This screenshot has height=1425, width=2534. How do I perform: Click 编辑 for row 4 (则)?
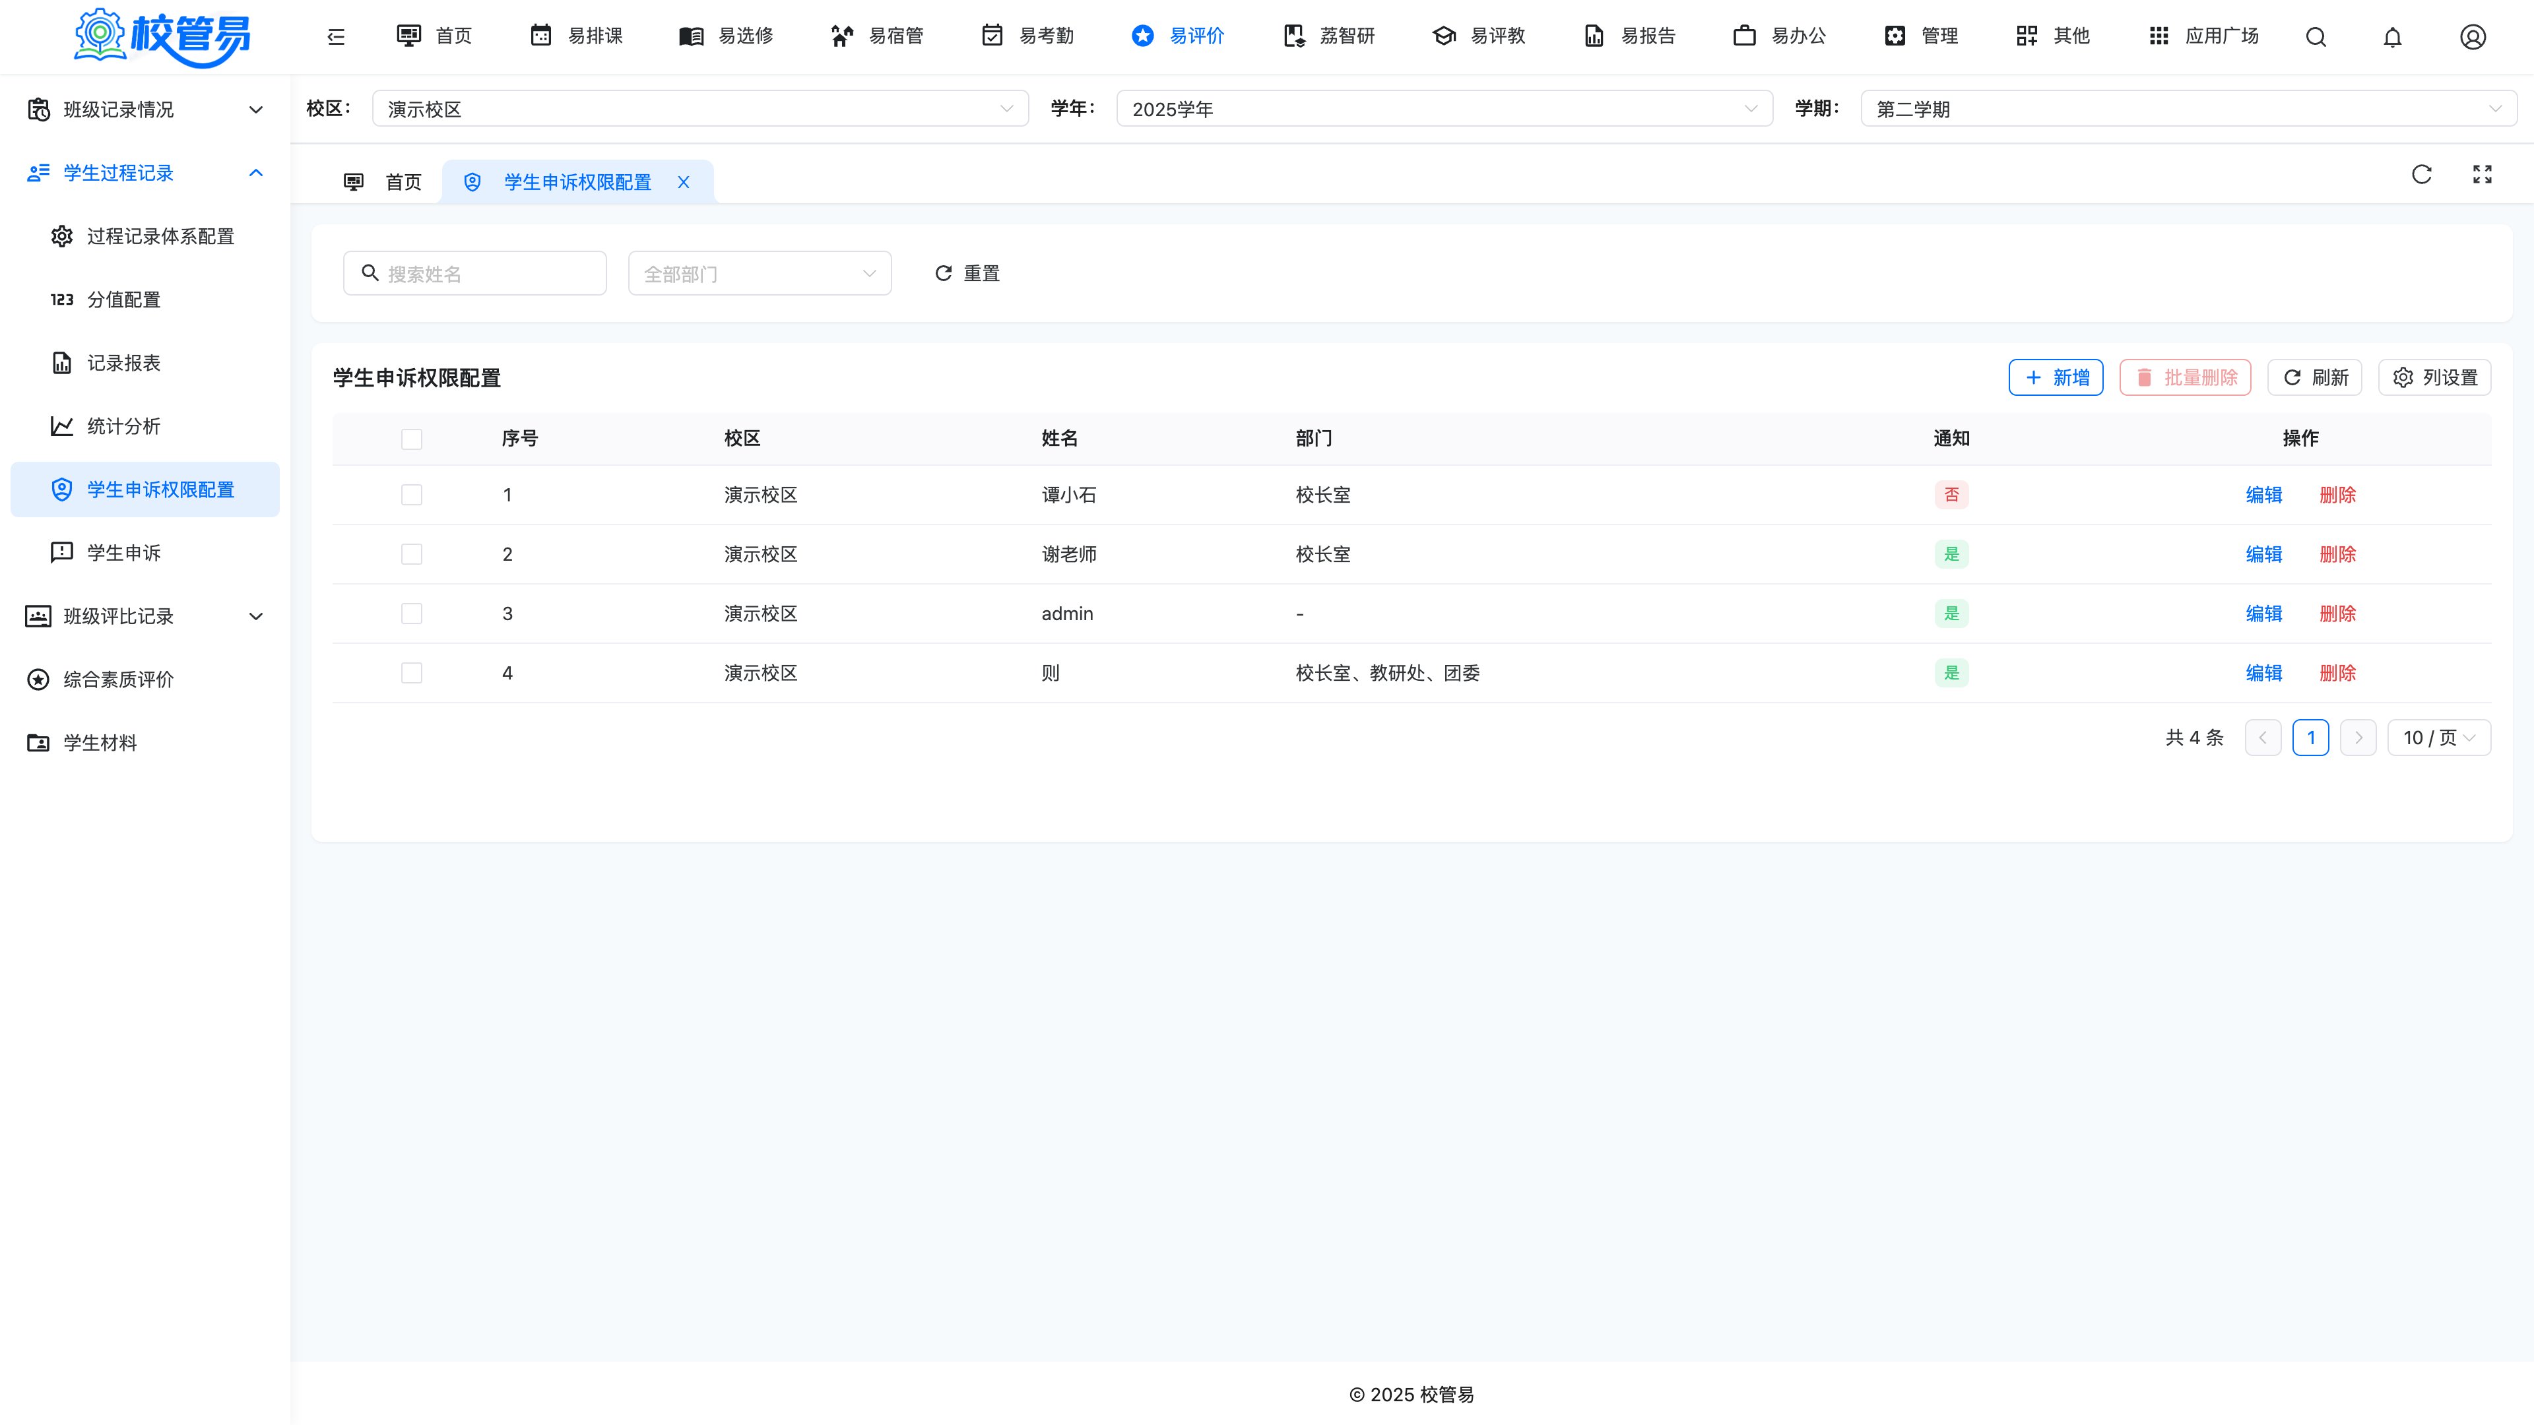click(2263, 673)
